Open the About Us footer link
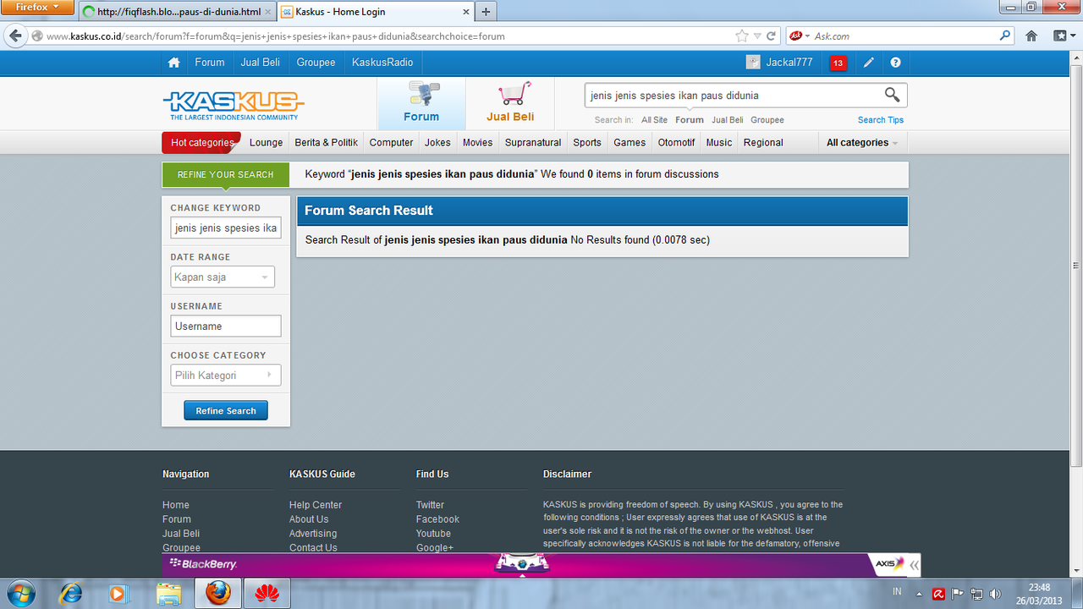Viewport: 1083px width, 609px height. point(309,519)
